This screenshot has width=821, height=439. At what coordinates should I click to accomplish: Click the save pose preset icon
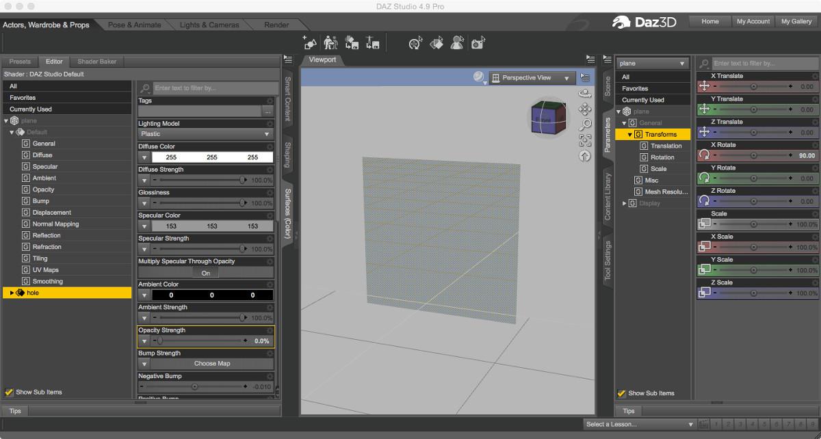[373, 43]
